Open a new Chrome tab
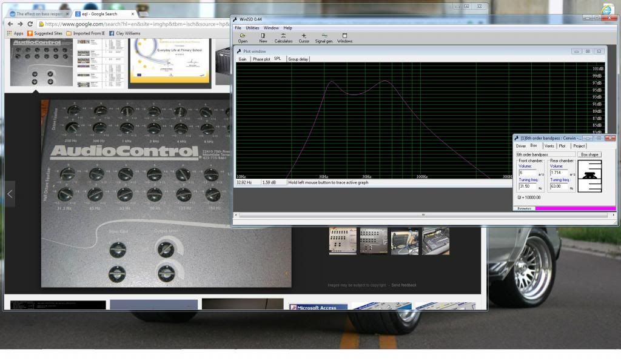This screenshot has height=361, width=621. coord(143,14)
